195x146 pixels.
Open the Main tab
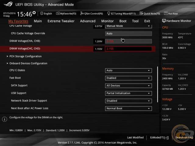pos(38,21)
